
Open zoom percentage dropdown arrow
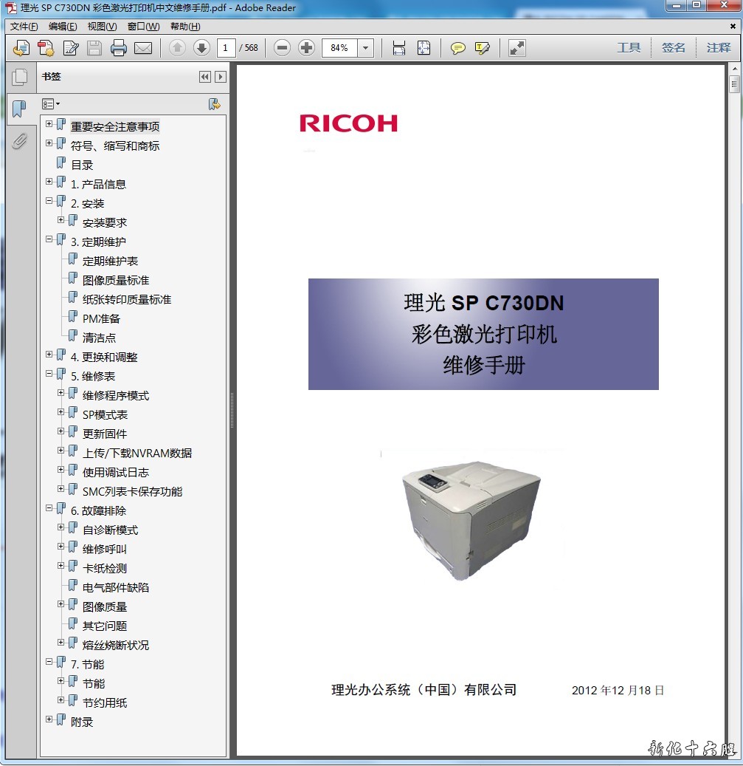click(x=366, y=48)
